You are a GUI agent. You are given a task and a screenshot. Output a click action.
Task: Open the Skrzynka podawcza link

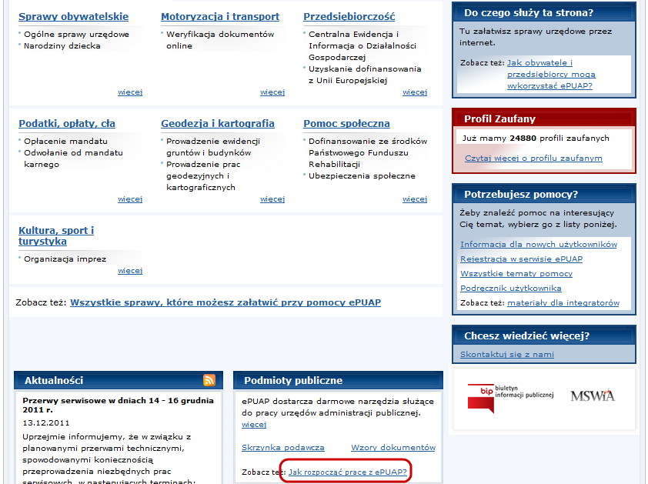pyautogui.click(x=283, y=447)
